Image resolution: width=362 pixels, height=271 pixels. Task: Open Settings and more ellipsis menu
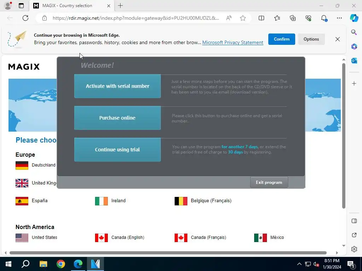[339, 18]
